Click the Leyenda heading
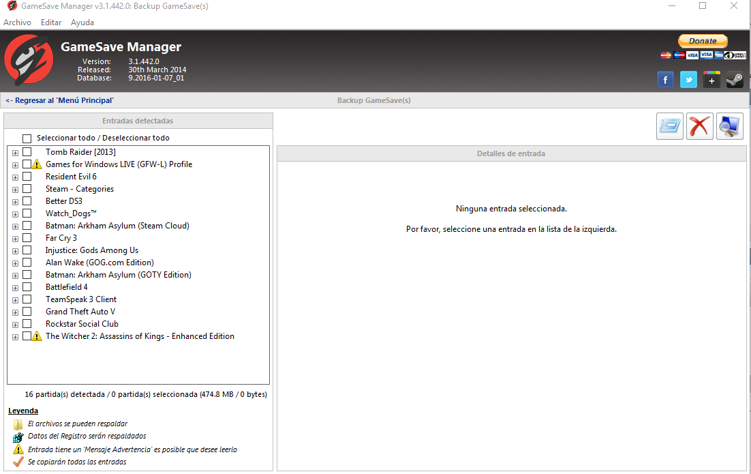The width and height of the screenshot is (751, 474). coord(23,411)
